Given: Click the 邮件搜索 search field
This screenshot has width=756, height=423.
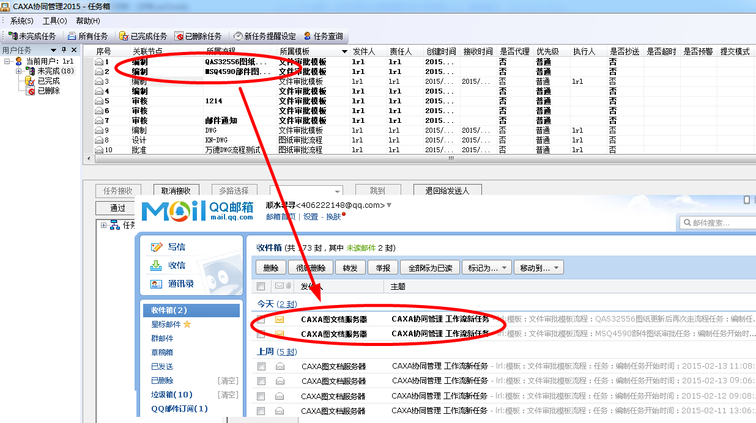Looking at the screenshot, I should pos(718,223).
